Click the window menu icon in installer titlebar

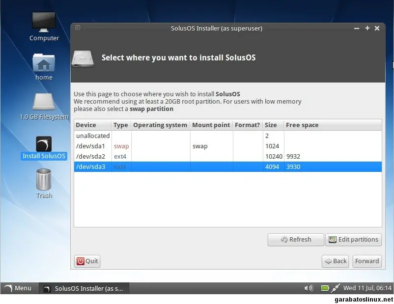(78, 28)
